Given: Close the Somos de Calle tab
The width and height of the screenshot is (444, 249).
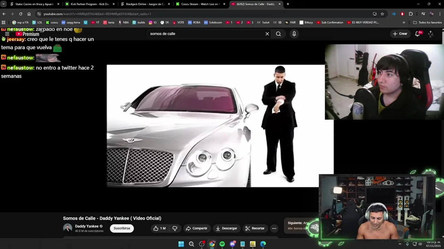Looking at the screenshot, I should (280, 4).
